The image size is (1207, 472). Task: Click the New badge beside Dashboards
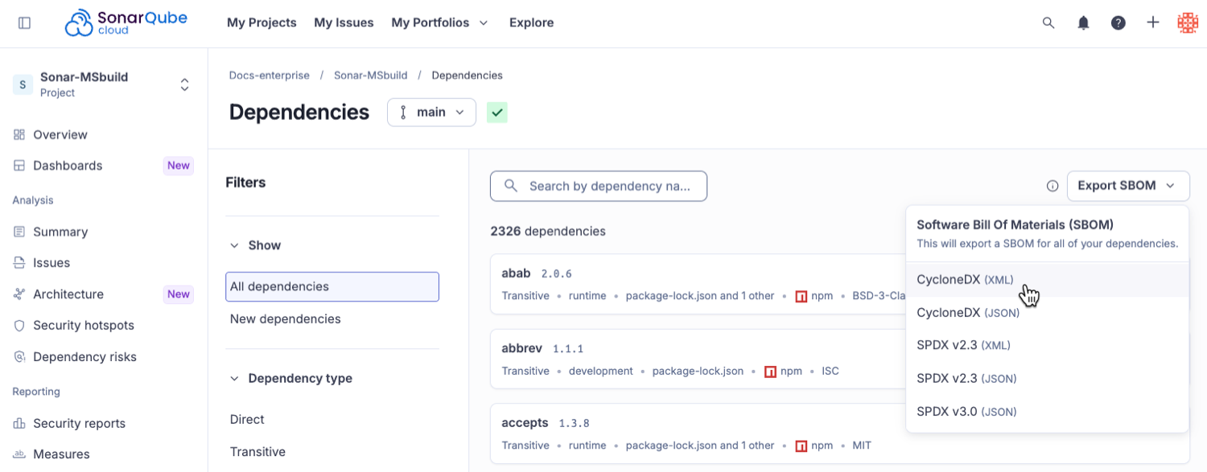click(x=179, y=166)
